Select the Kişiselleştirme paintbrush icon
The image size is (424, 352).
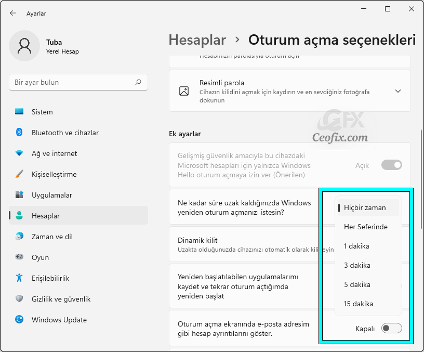[19, 174]
